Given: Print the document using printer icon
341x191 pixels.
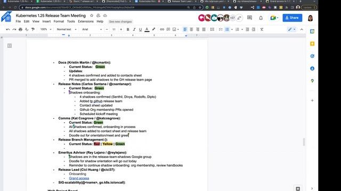Looking at the screenshot, I should (x=20, y=30).
